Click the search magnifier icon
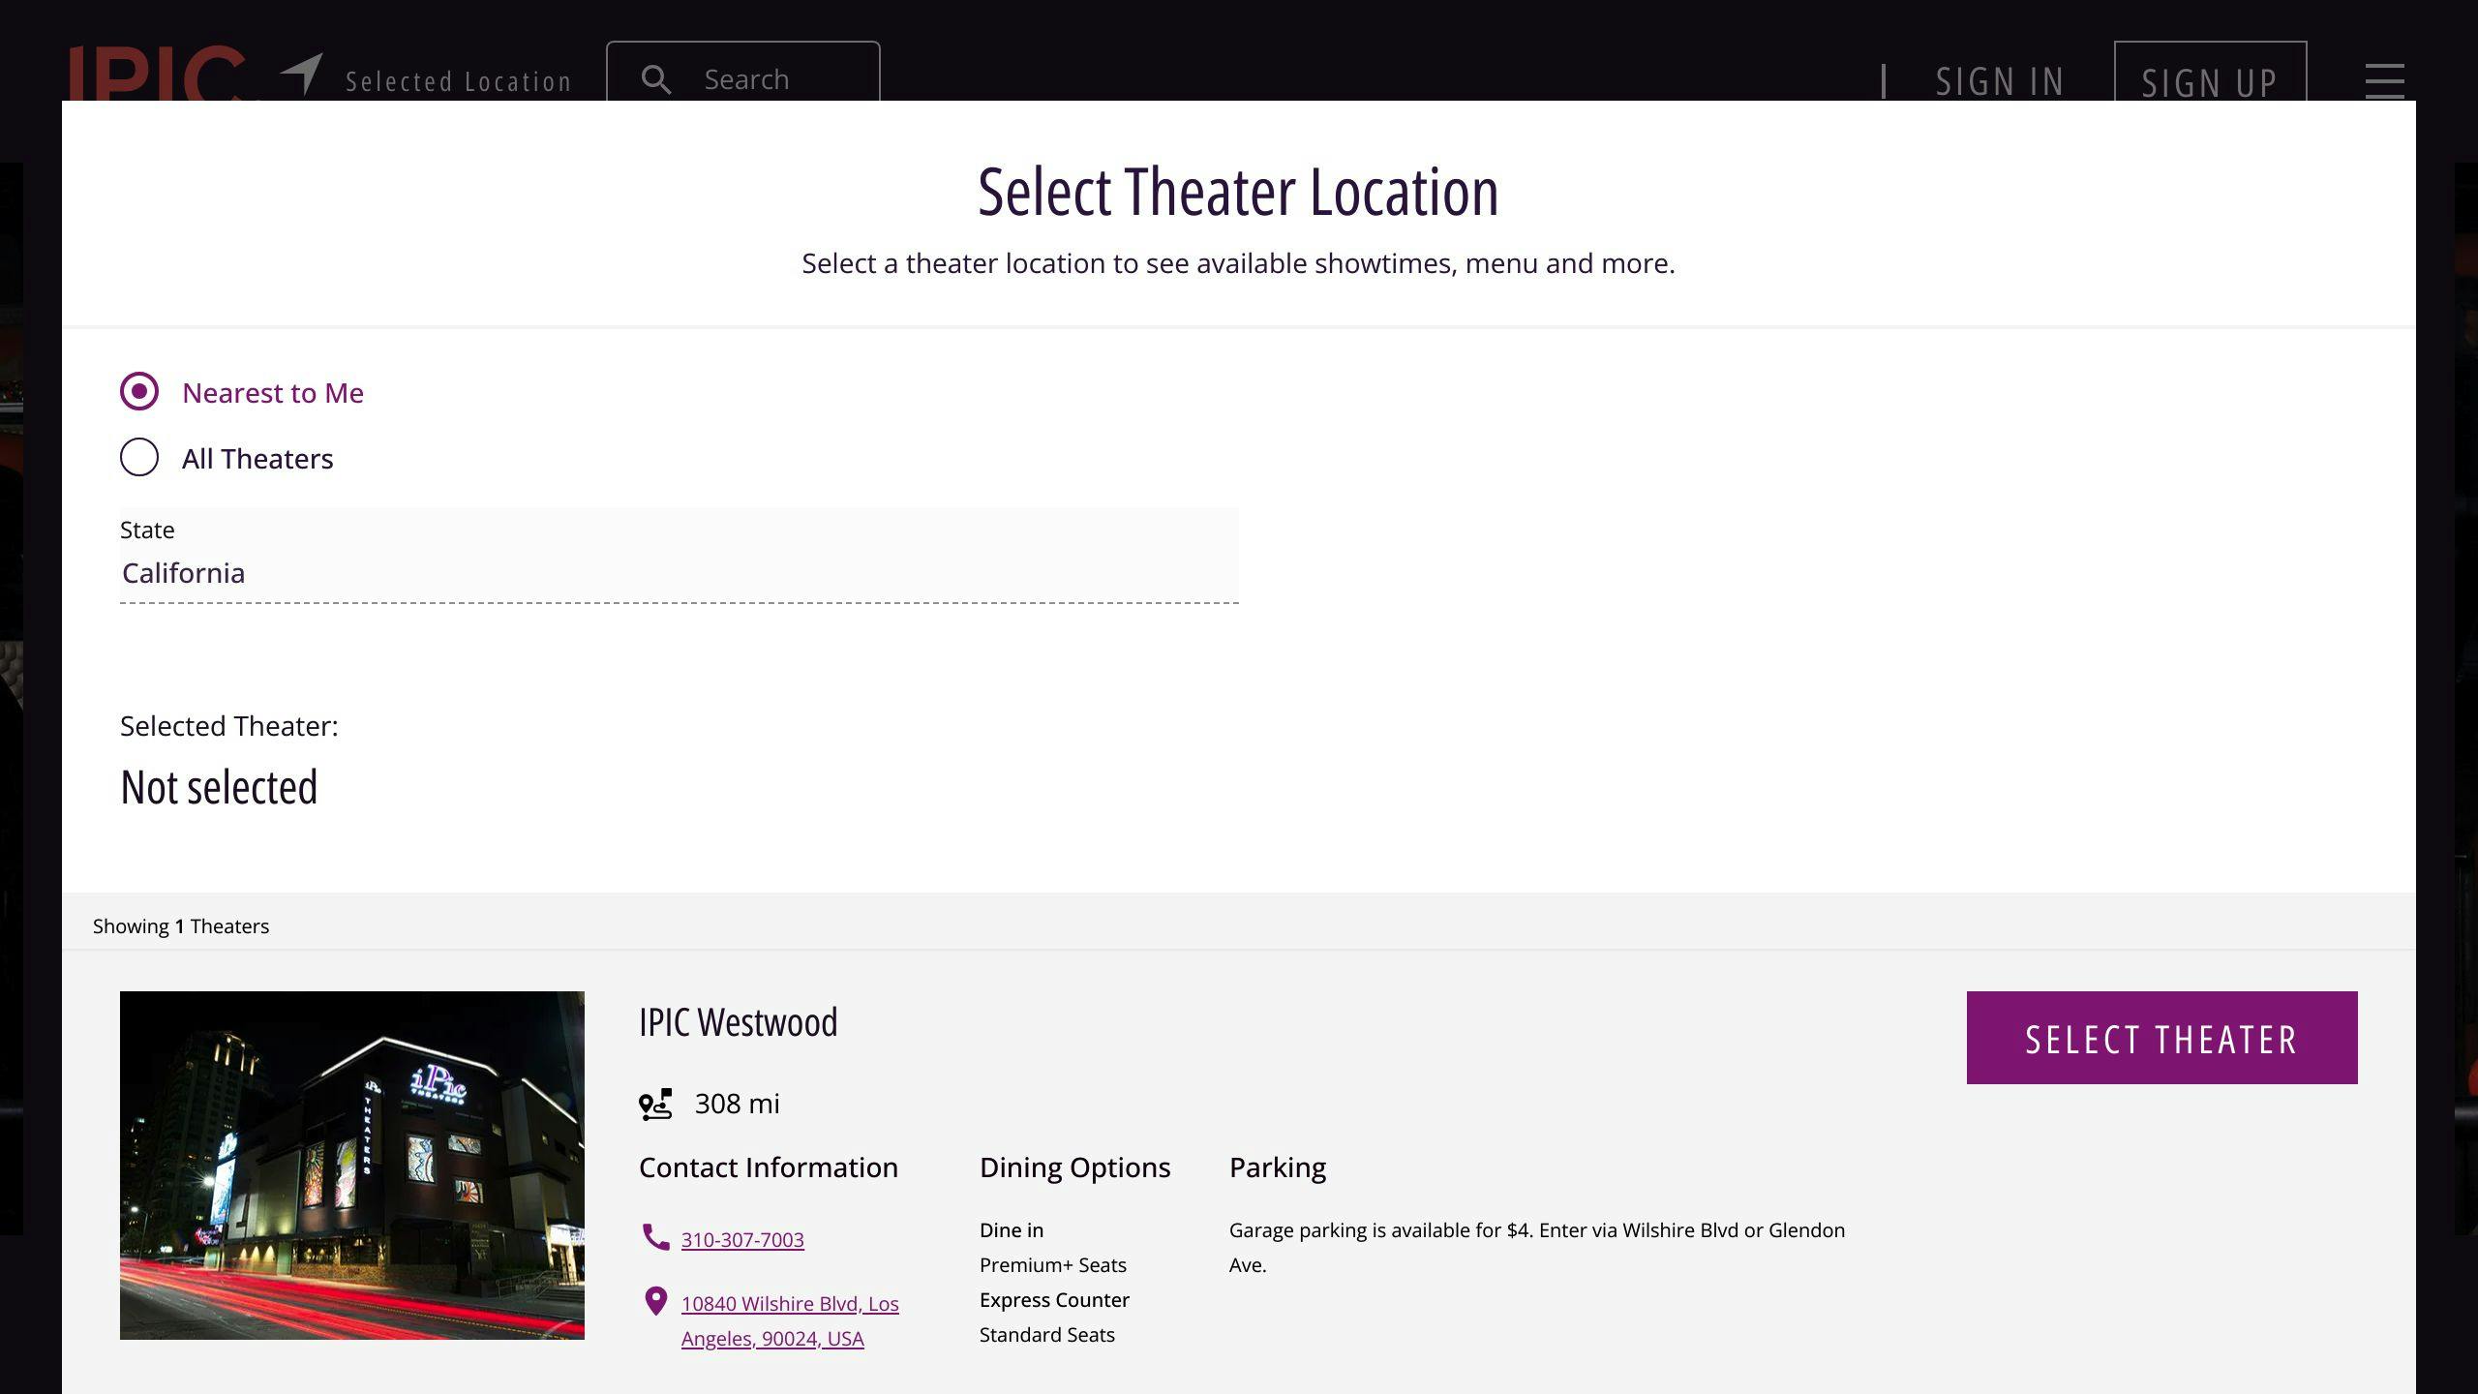Image resolution: width=2478 pixels, height=1394 pixels. [656, 79]
